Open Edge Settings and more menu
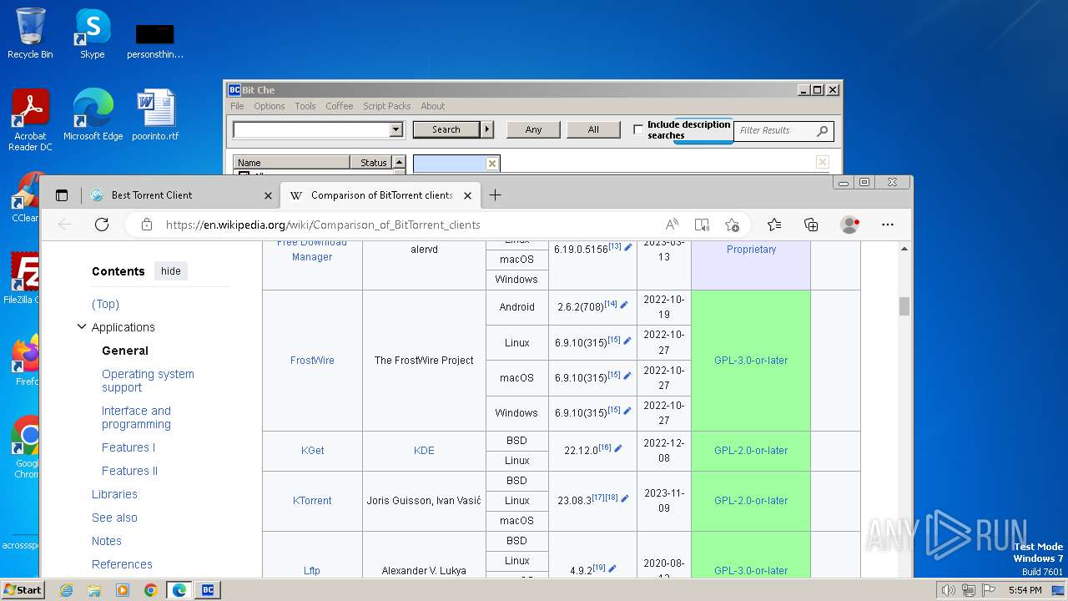The height and width of the screenshot is (601, 1068). (888, 225)
